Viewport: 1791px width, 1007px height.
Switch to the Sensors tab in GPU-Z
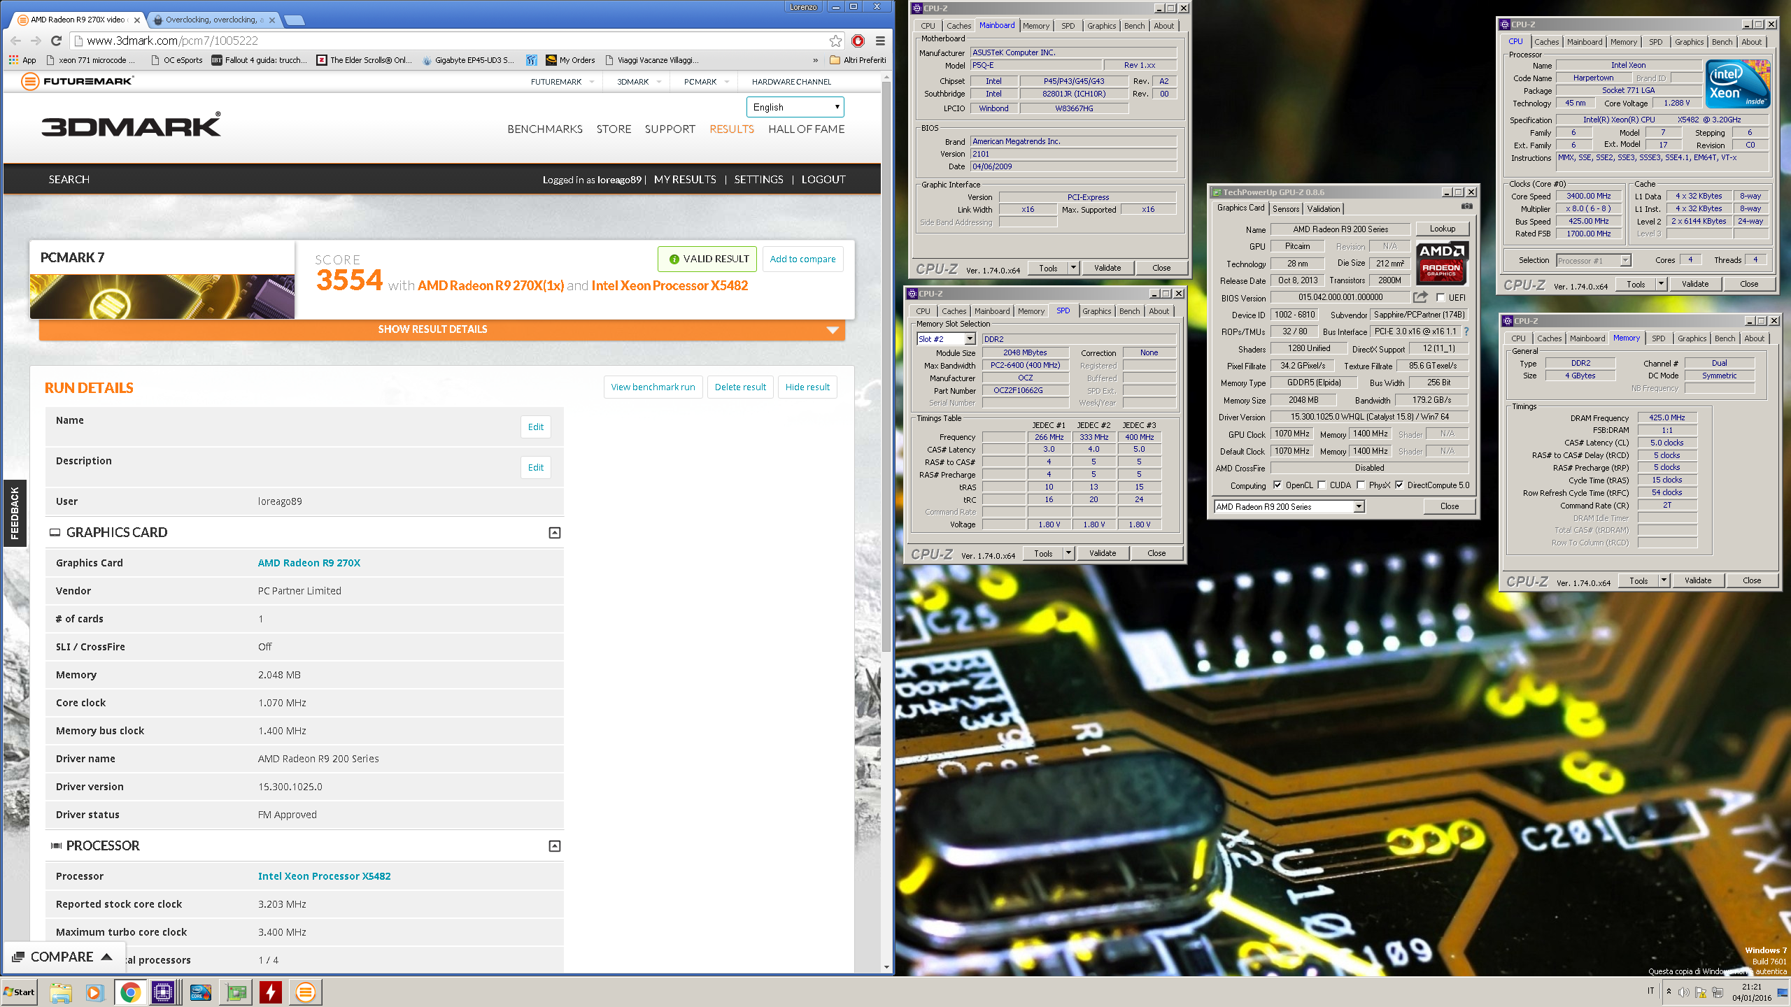coord(1286,208)
